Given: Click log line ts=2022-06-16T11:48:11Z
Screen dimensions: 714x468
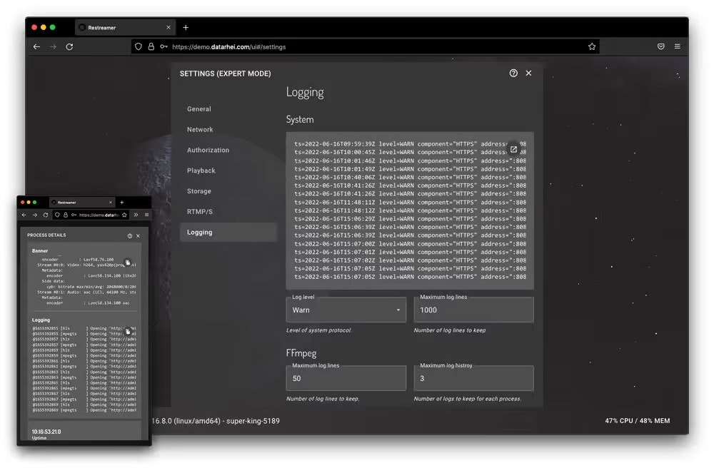Looking at the screenshot, I should (x=410, y=203).
